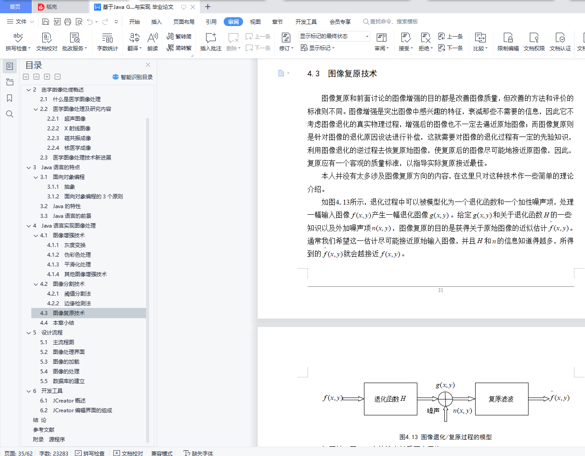This screenshot has width=585, height=456.
Task: Convert text with 简转繁 button
Action: (179, 48)
